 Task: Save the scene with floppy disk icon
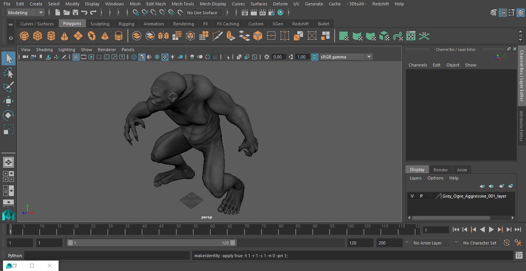coord(75,13)
